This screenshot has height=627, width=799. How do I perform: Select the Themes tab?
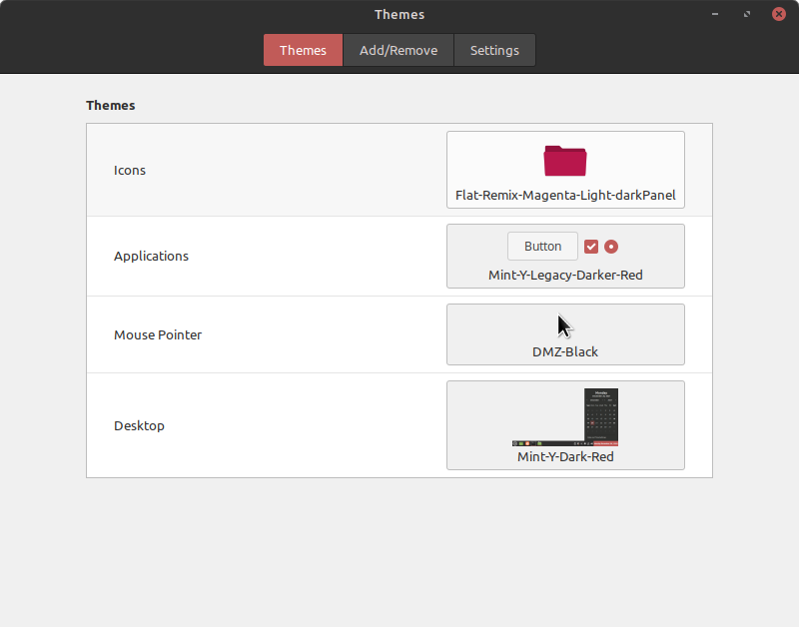(x=303, y=50)
